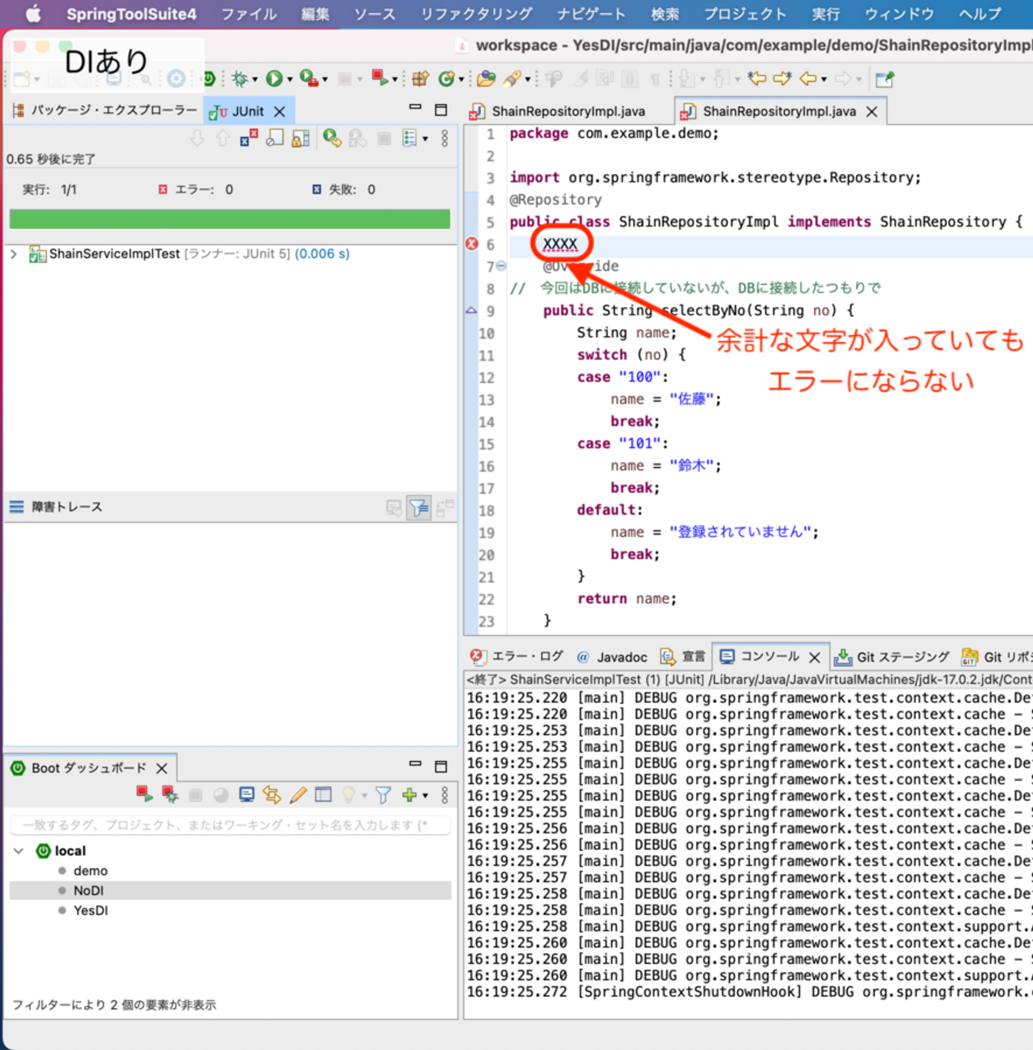1033x1050 pixels.
Task: Expand the ShainServiceImplTest tree node
Action: coord(14,254)
